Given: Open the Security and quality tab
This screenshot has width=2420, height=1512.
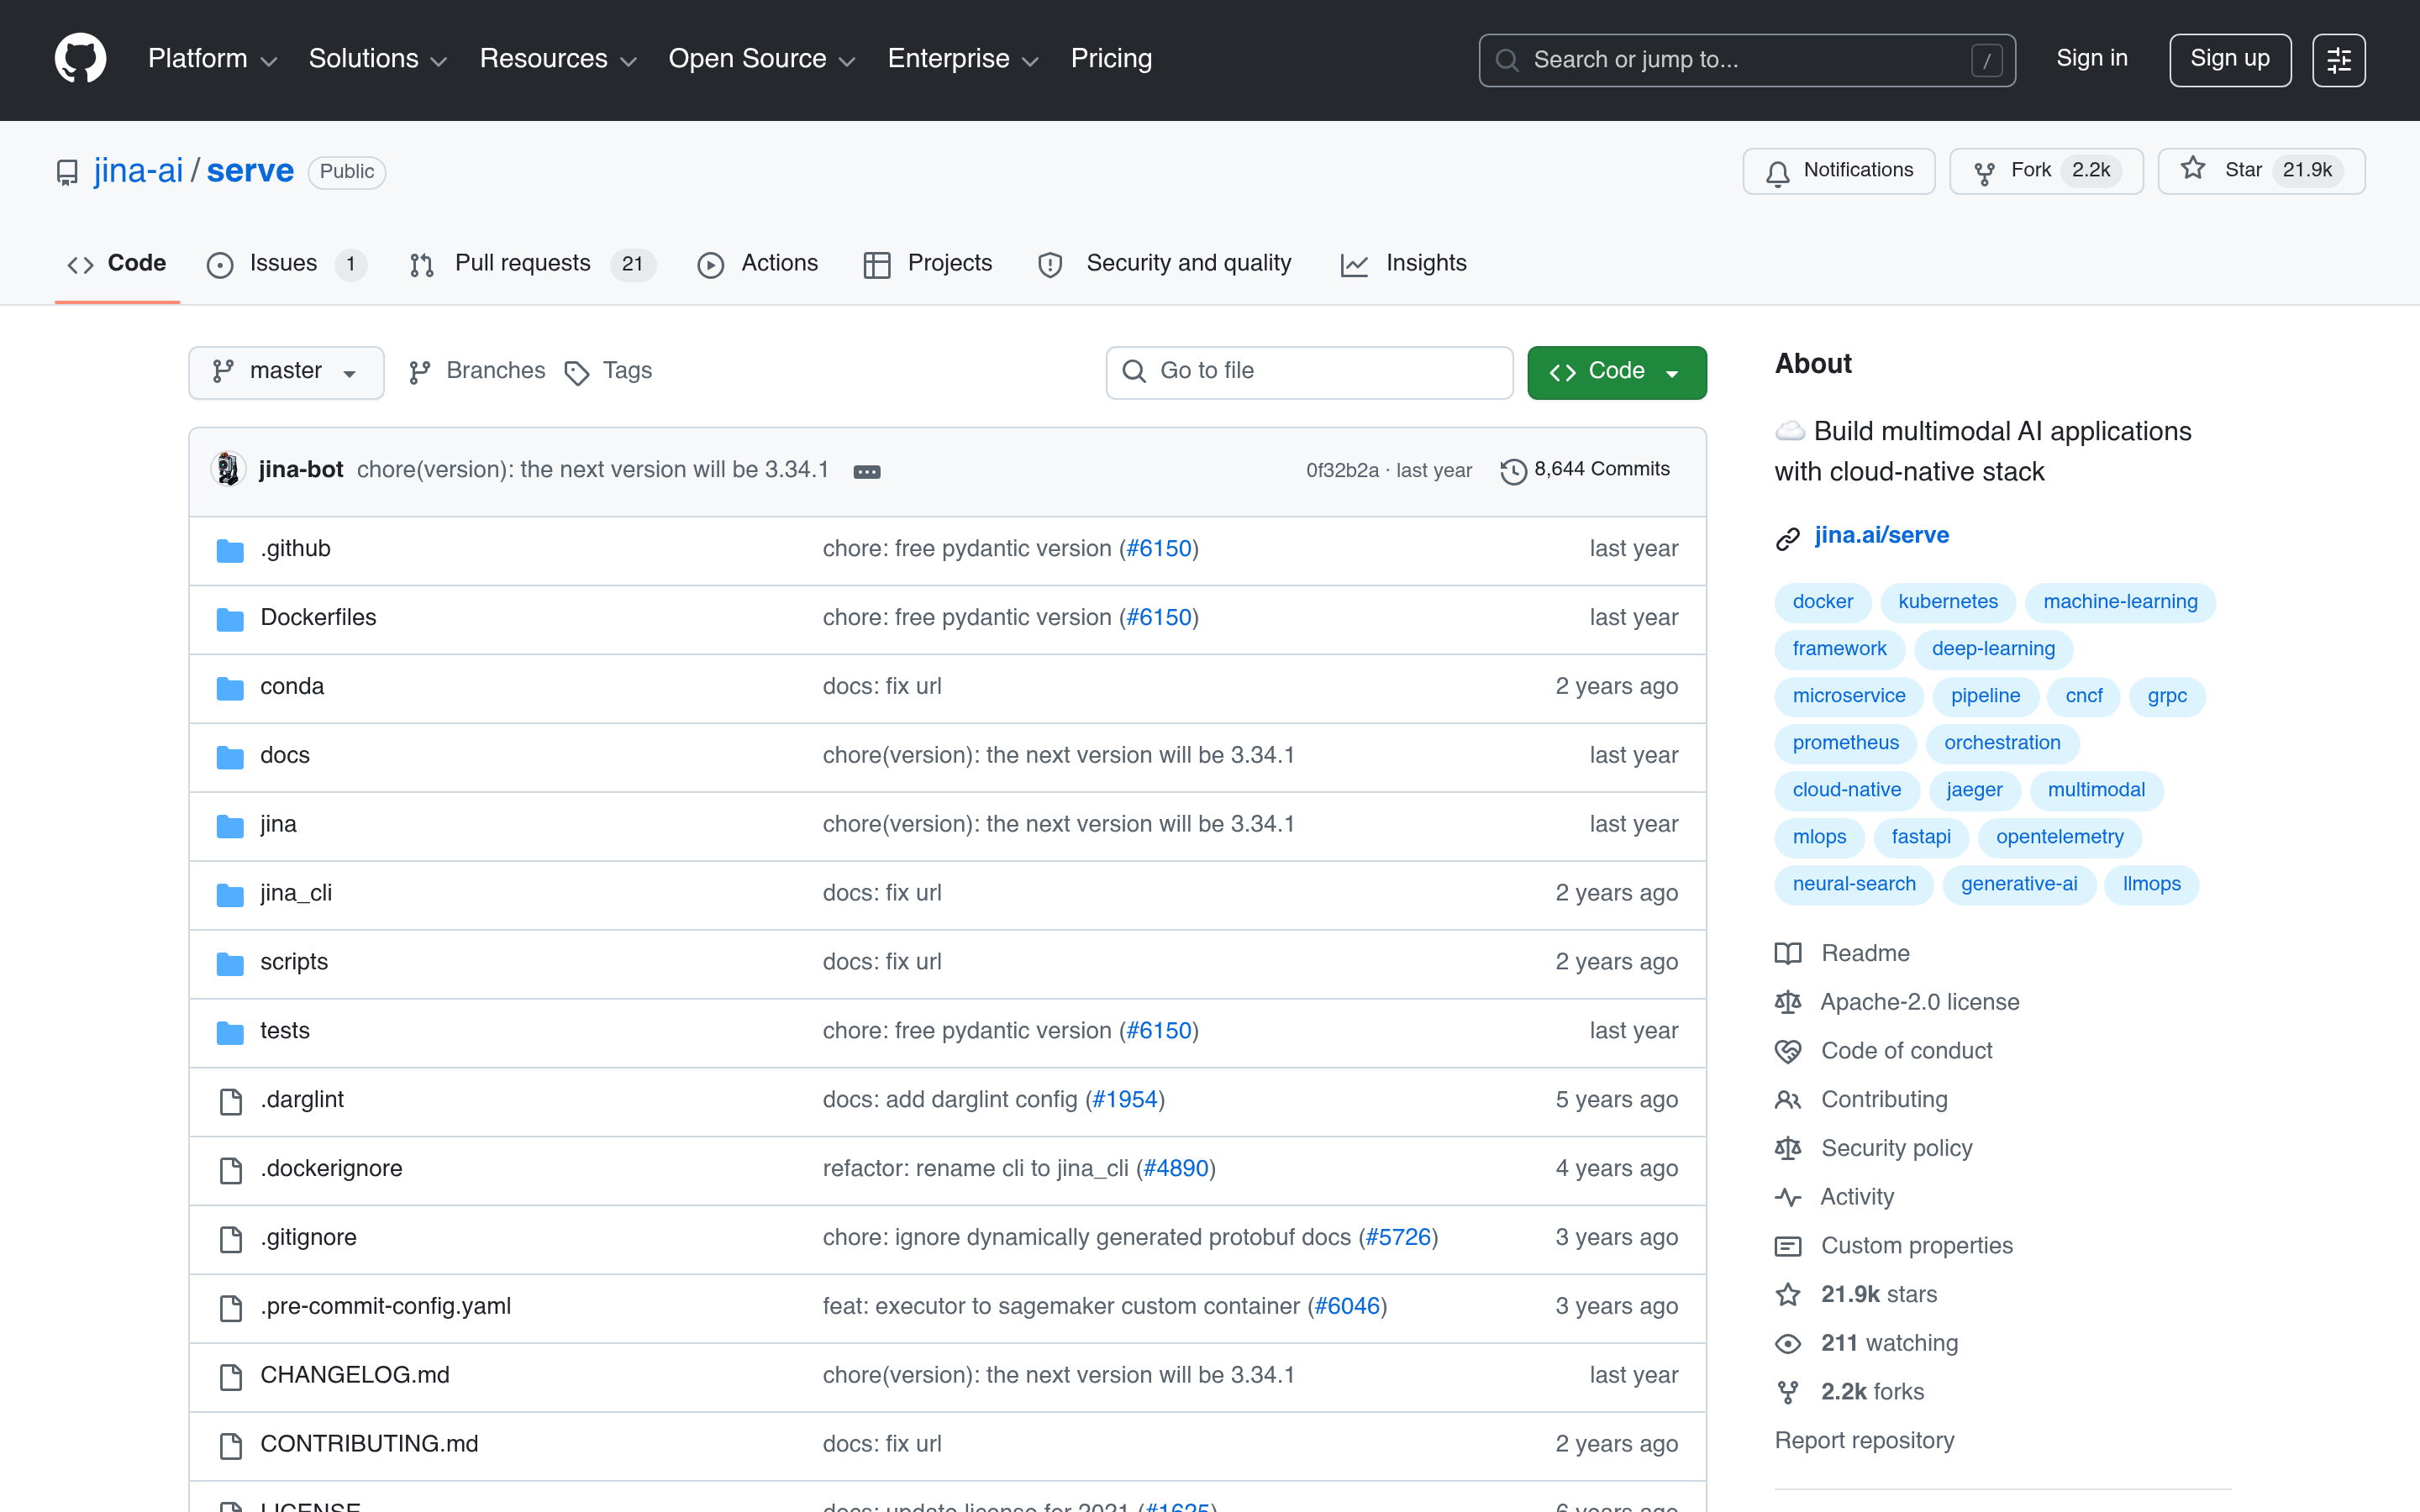Looking at the screenshot, I should pos(1165,264).
